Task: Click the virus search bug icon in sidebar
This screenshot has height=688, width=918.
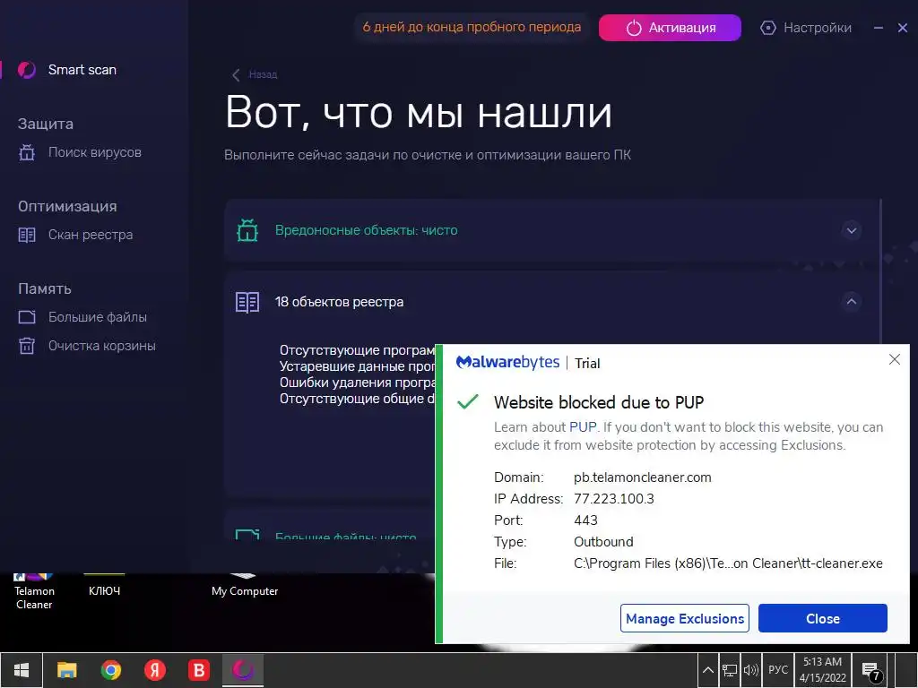Action: tap(26, 152)
